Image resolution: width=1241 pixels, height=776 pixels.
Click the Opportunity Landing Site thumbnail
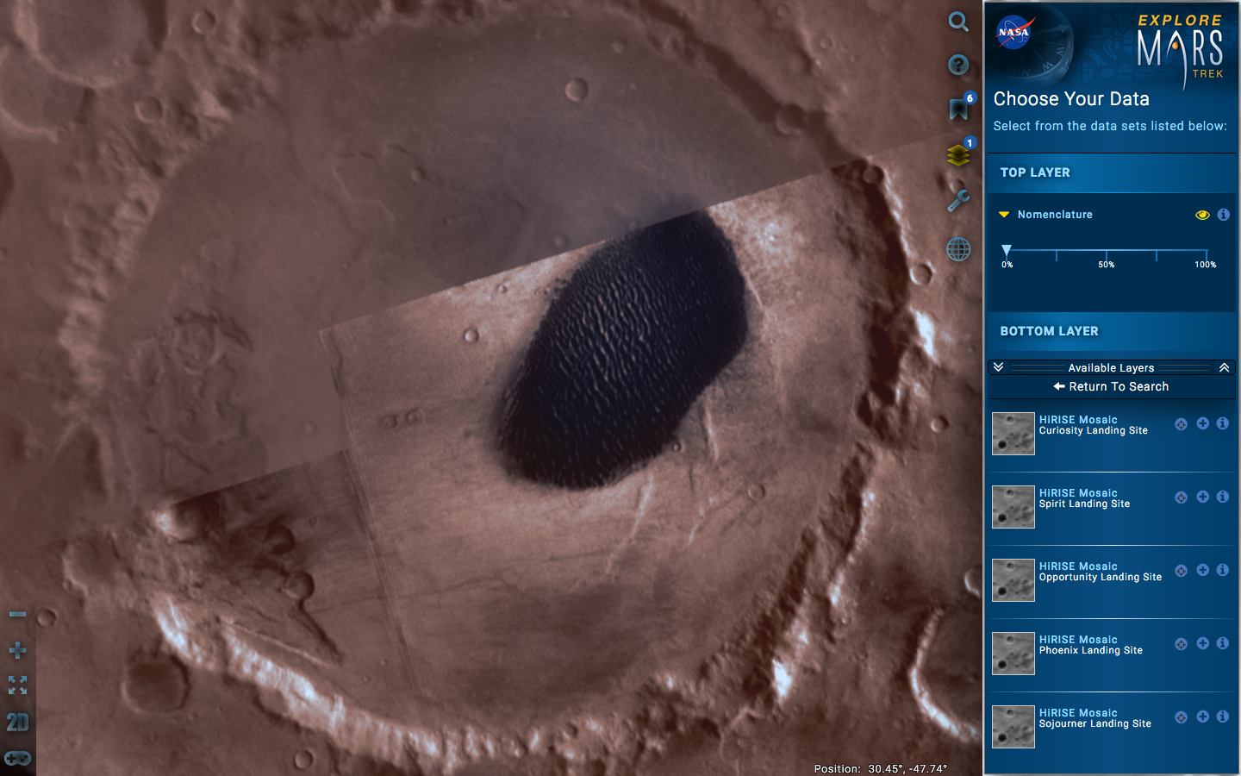[x=1013, y=580]
